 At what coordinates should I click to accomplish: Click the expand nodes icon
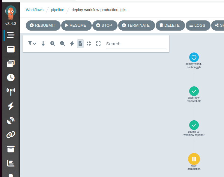tap(98, 43)
